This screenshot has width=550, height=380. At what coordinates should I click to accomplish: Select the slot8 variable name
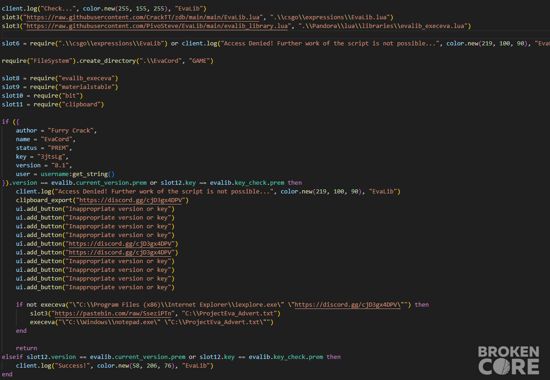pyautogui.click(x=11, y=78)
